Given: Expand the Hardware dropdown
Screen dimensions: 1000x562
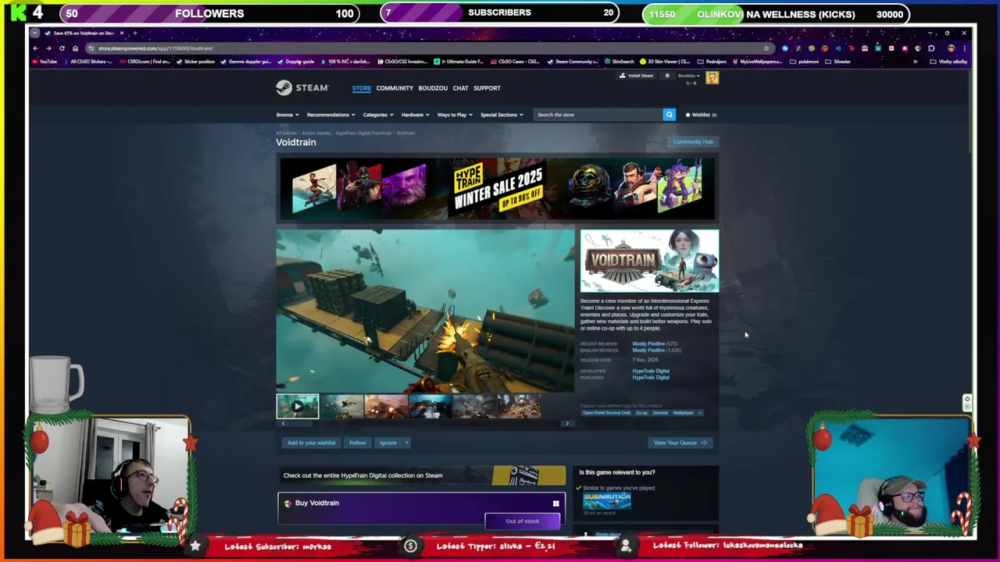Looking at the screenshot, I should pos(415,115).
